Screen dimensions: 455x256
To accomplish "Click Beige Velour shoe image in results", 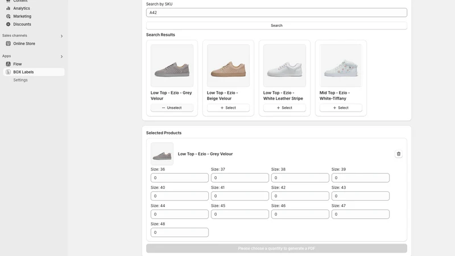I will (x=228, y=65).
